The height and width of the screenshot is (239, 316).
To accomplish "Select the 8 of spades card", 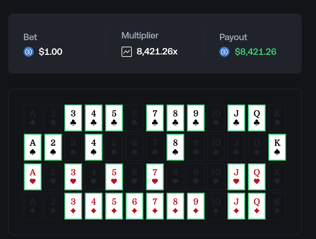I will (x=175, y=147).
